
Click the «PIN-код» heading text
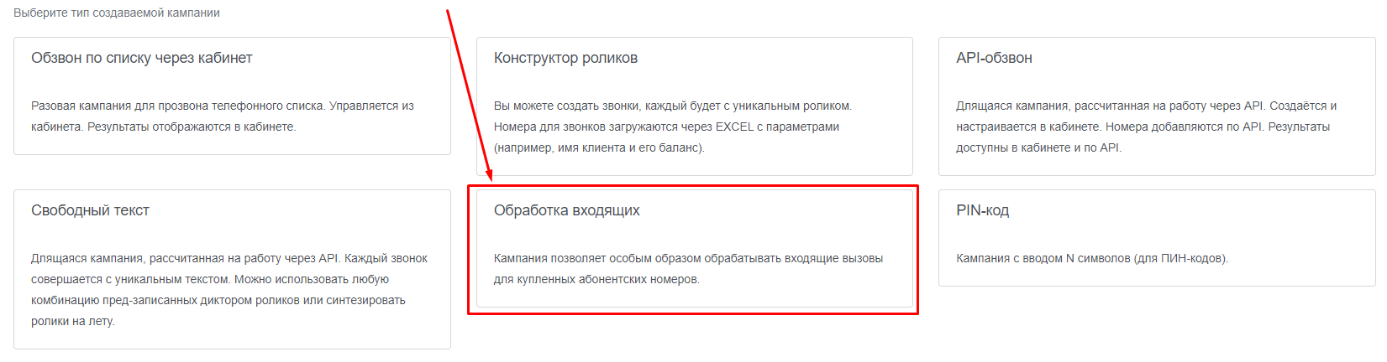point(982,210)
